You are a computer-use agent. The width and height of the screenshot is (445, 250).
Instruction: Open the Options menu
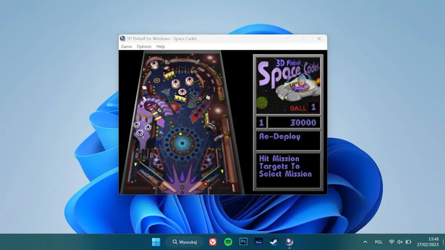coord(144,46)
